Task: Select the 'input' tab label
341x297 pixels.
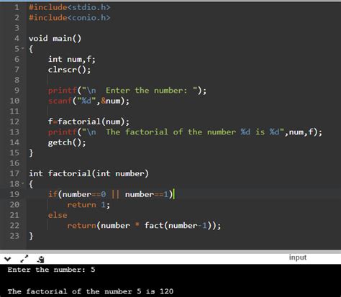Action: pyautogui.click(x=298, y=257)
